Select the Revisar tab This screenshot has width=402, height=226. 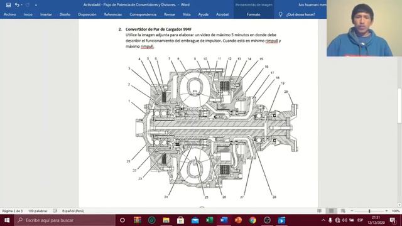(x=170, y=14)
